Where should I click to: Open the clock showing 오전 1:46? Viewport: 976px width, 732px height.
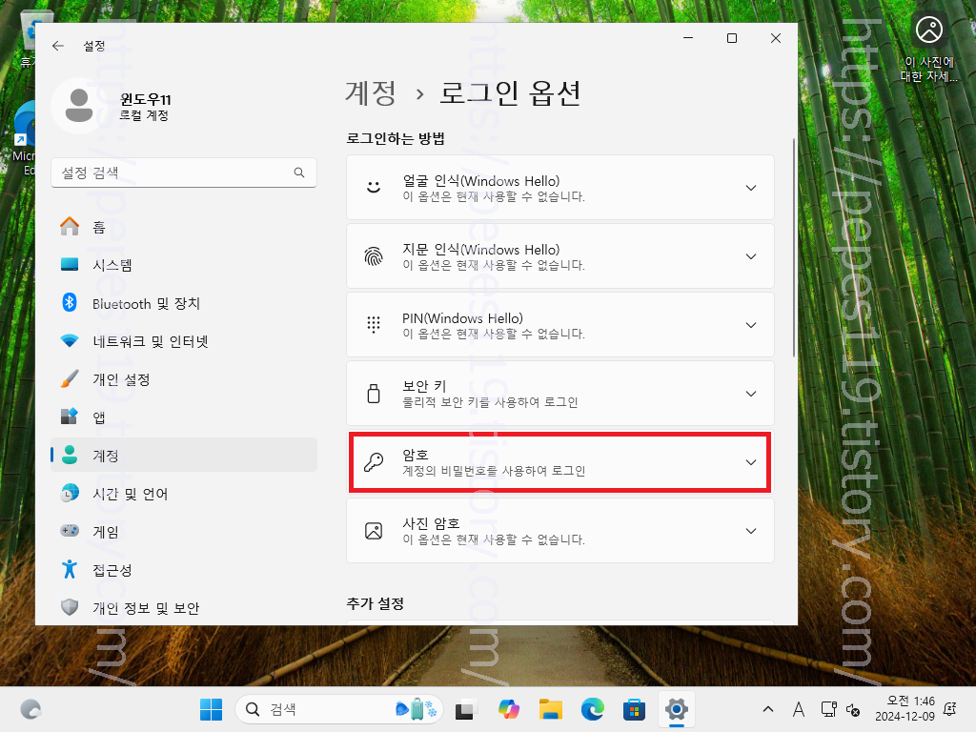point(905,708)
